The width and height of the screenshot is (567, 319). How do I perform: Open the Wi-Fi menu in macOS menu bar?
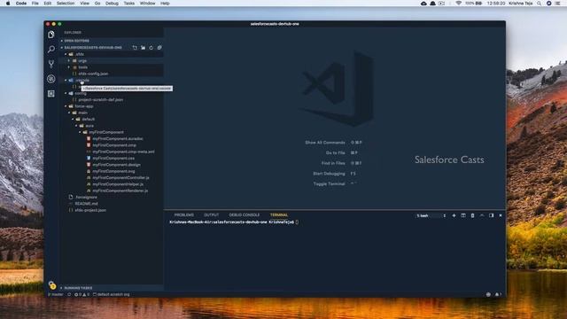click(459, 4)
